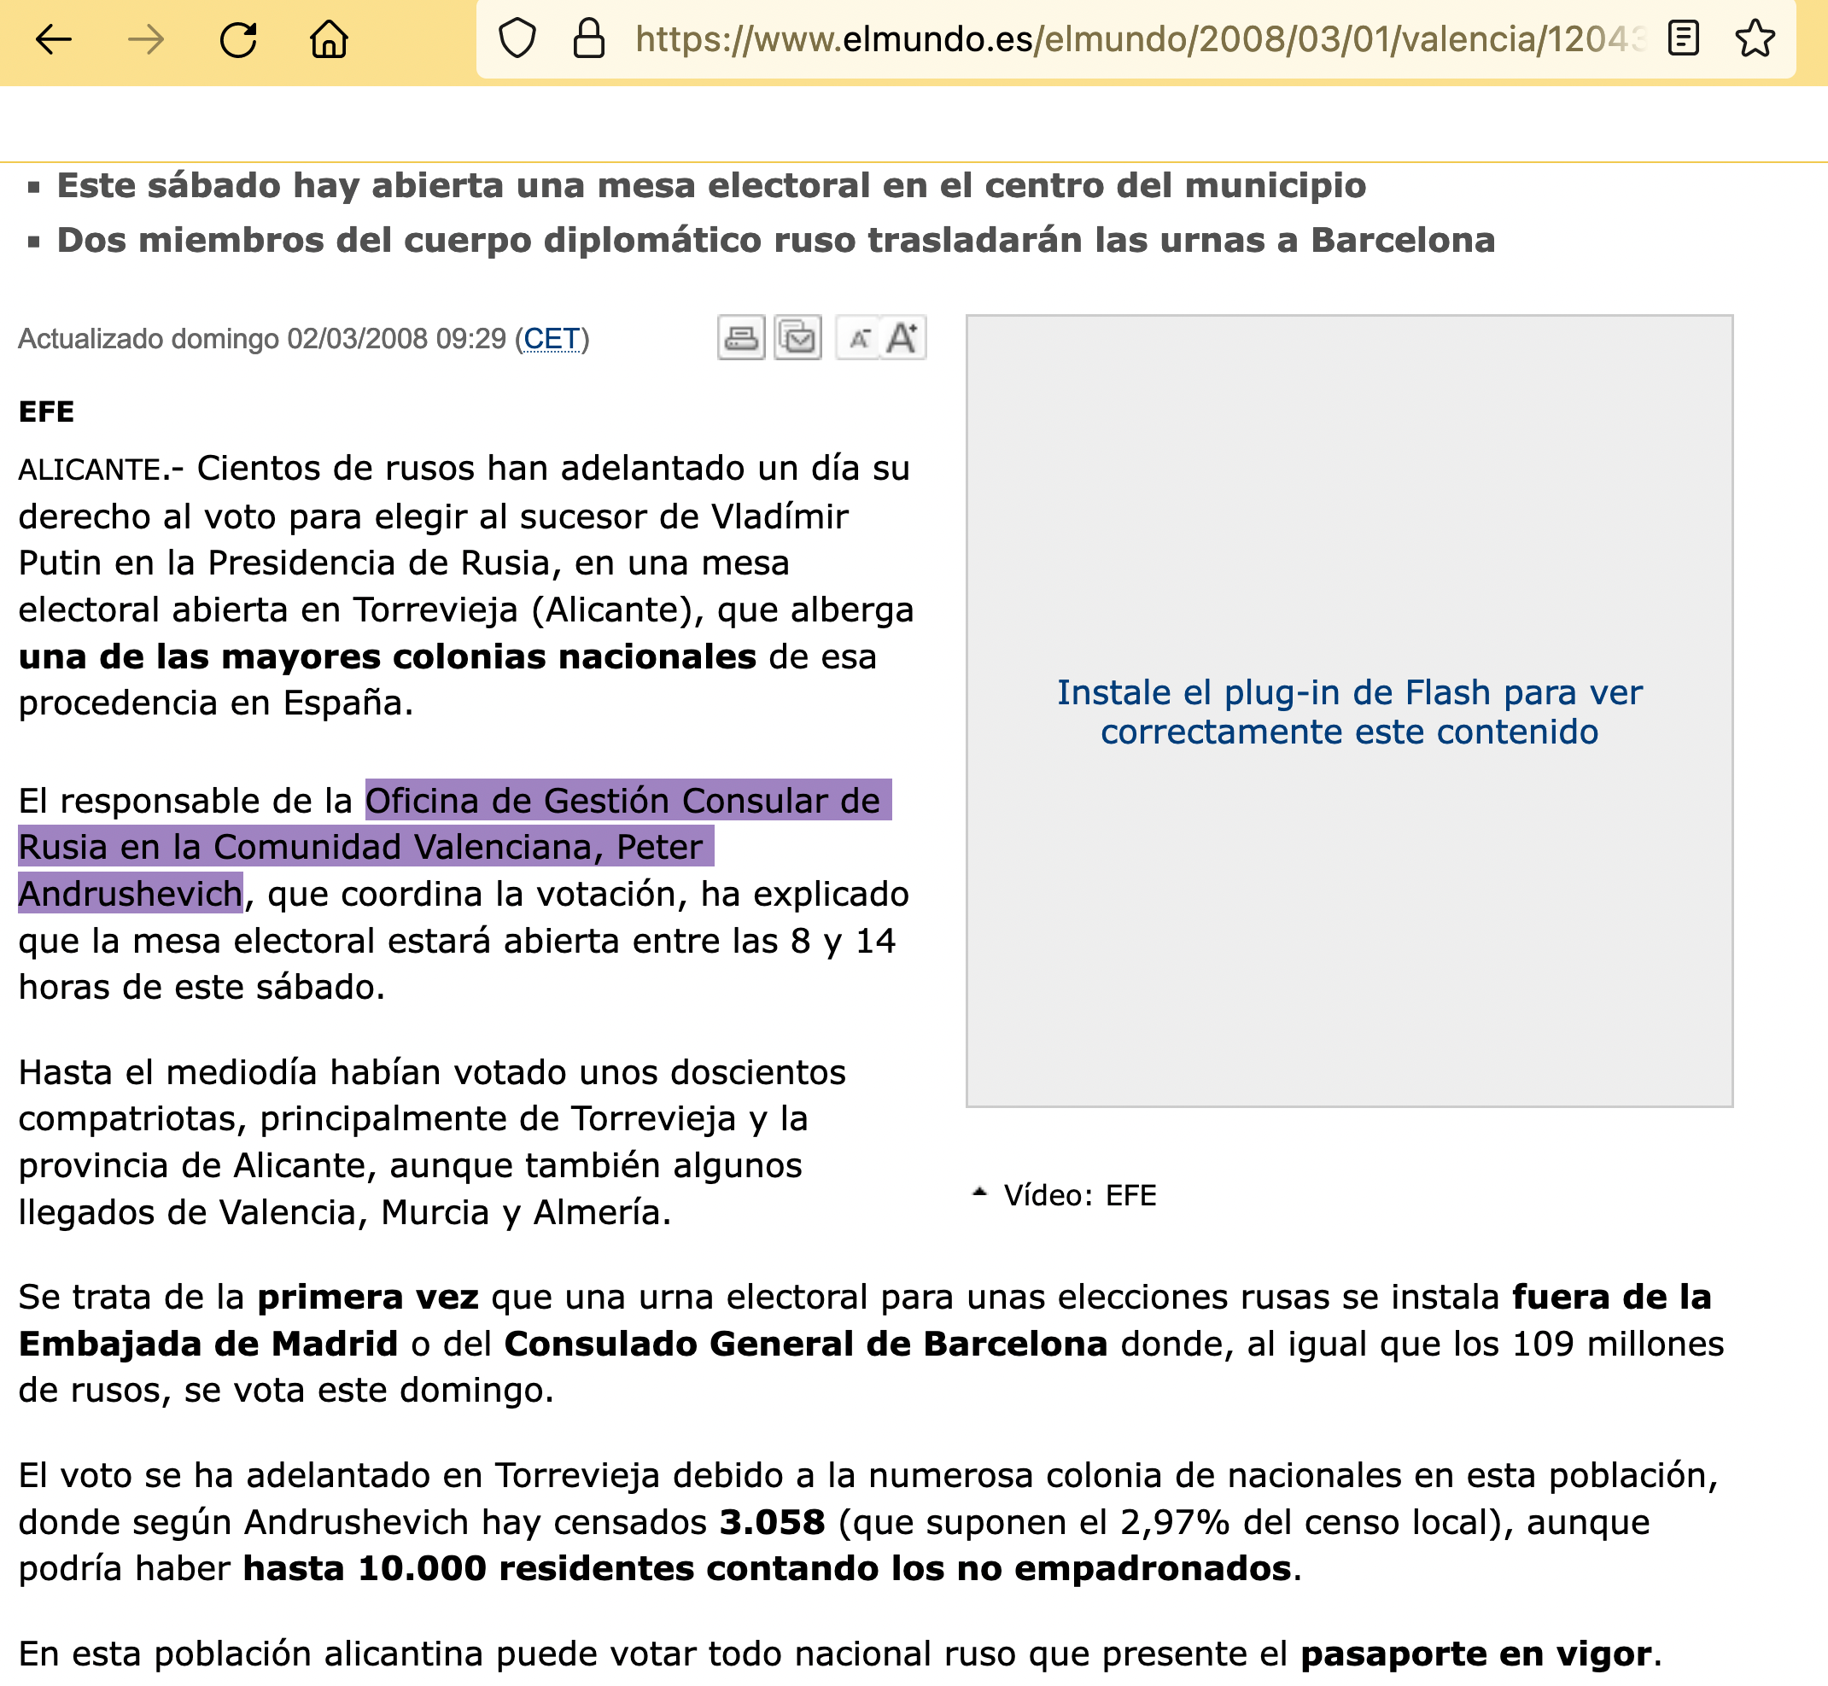Toggle reader view for this article
Image resolution: width=1828 pixels, height=1686 pixels.
click(1682, 39)
